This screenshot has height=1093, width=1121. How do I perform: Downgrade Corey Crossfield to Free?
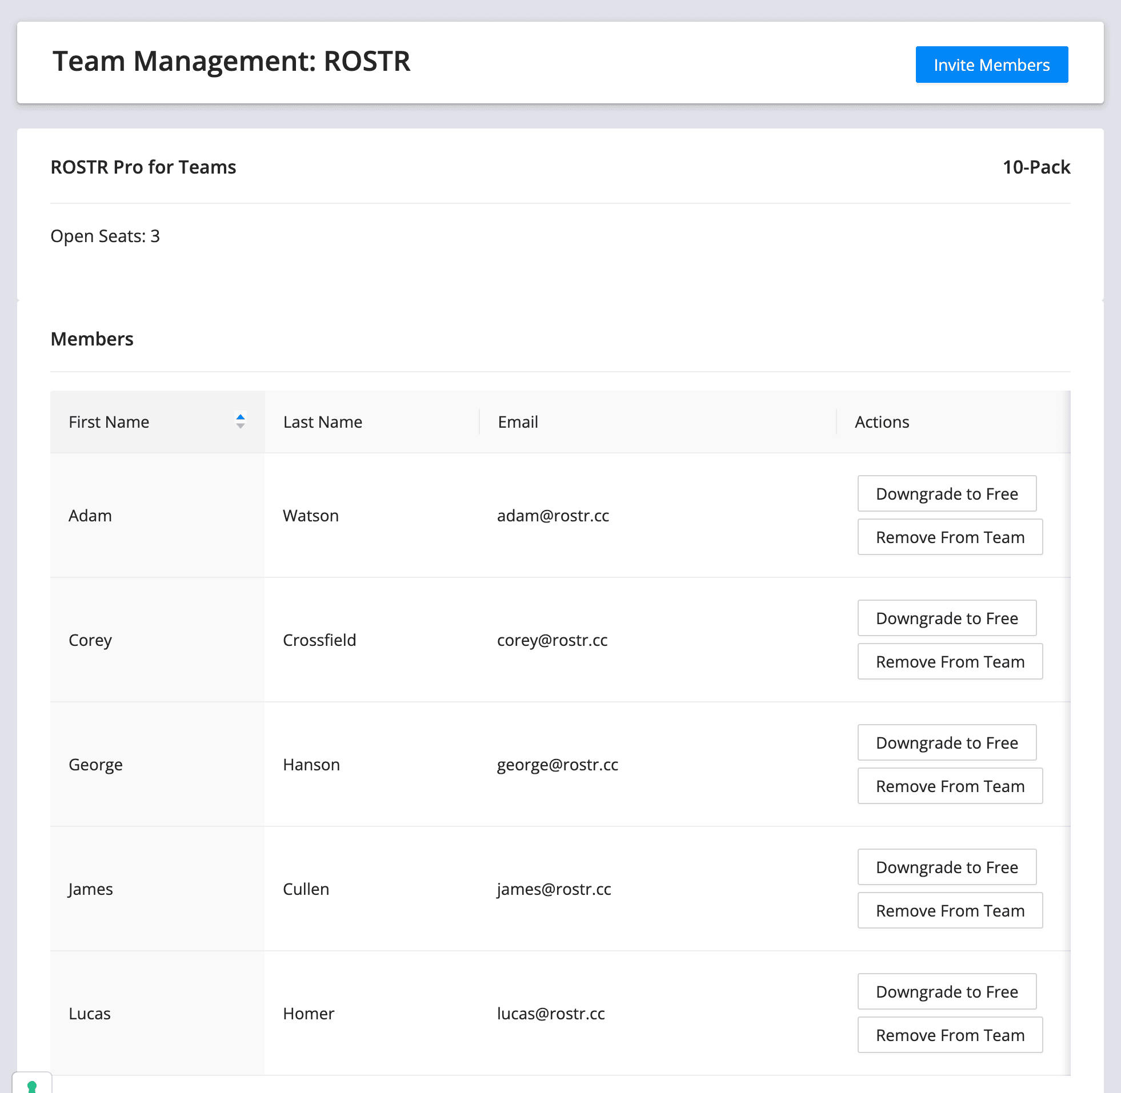pos(946,618)
